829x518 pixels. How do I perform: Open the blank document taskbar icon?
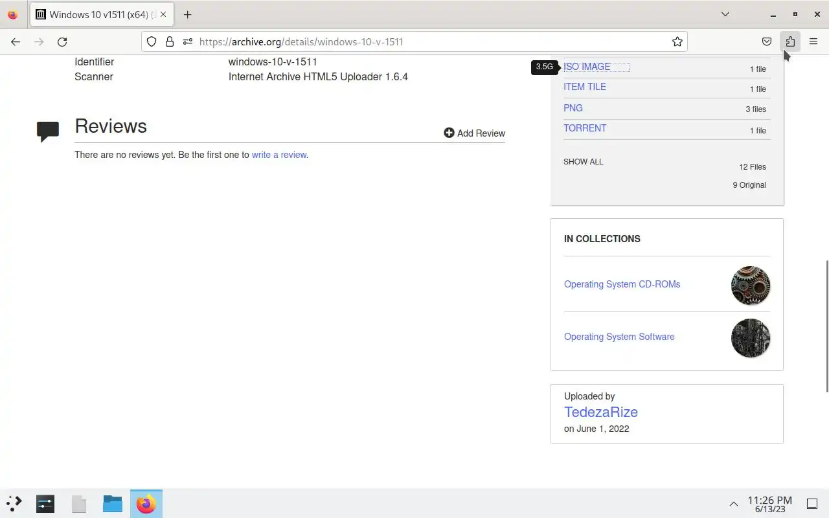[x=79, y=504]
